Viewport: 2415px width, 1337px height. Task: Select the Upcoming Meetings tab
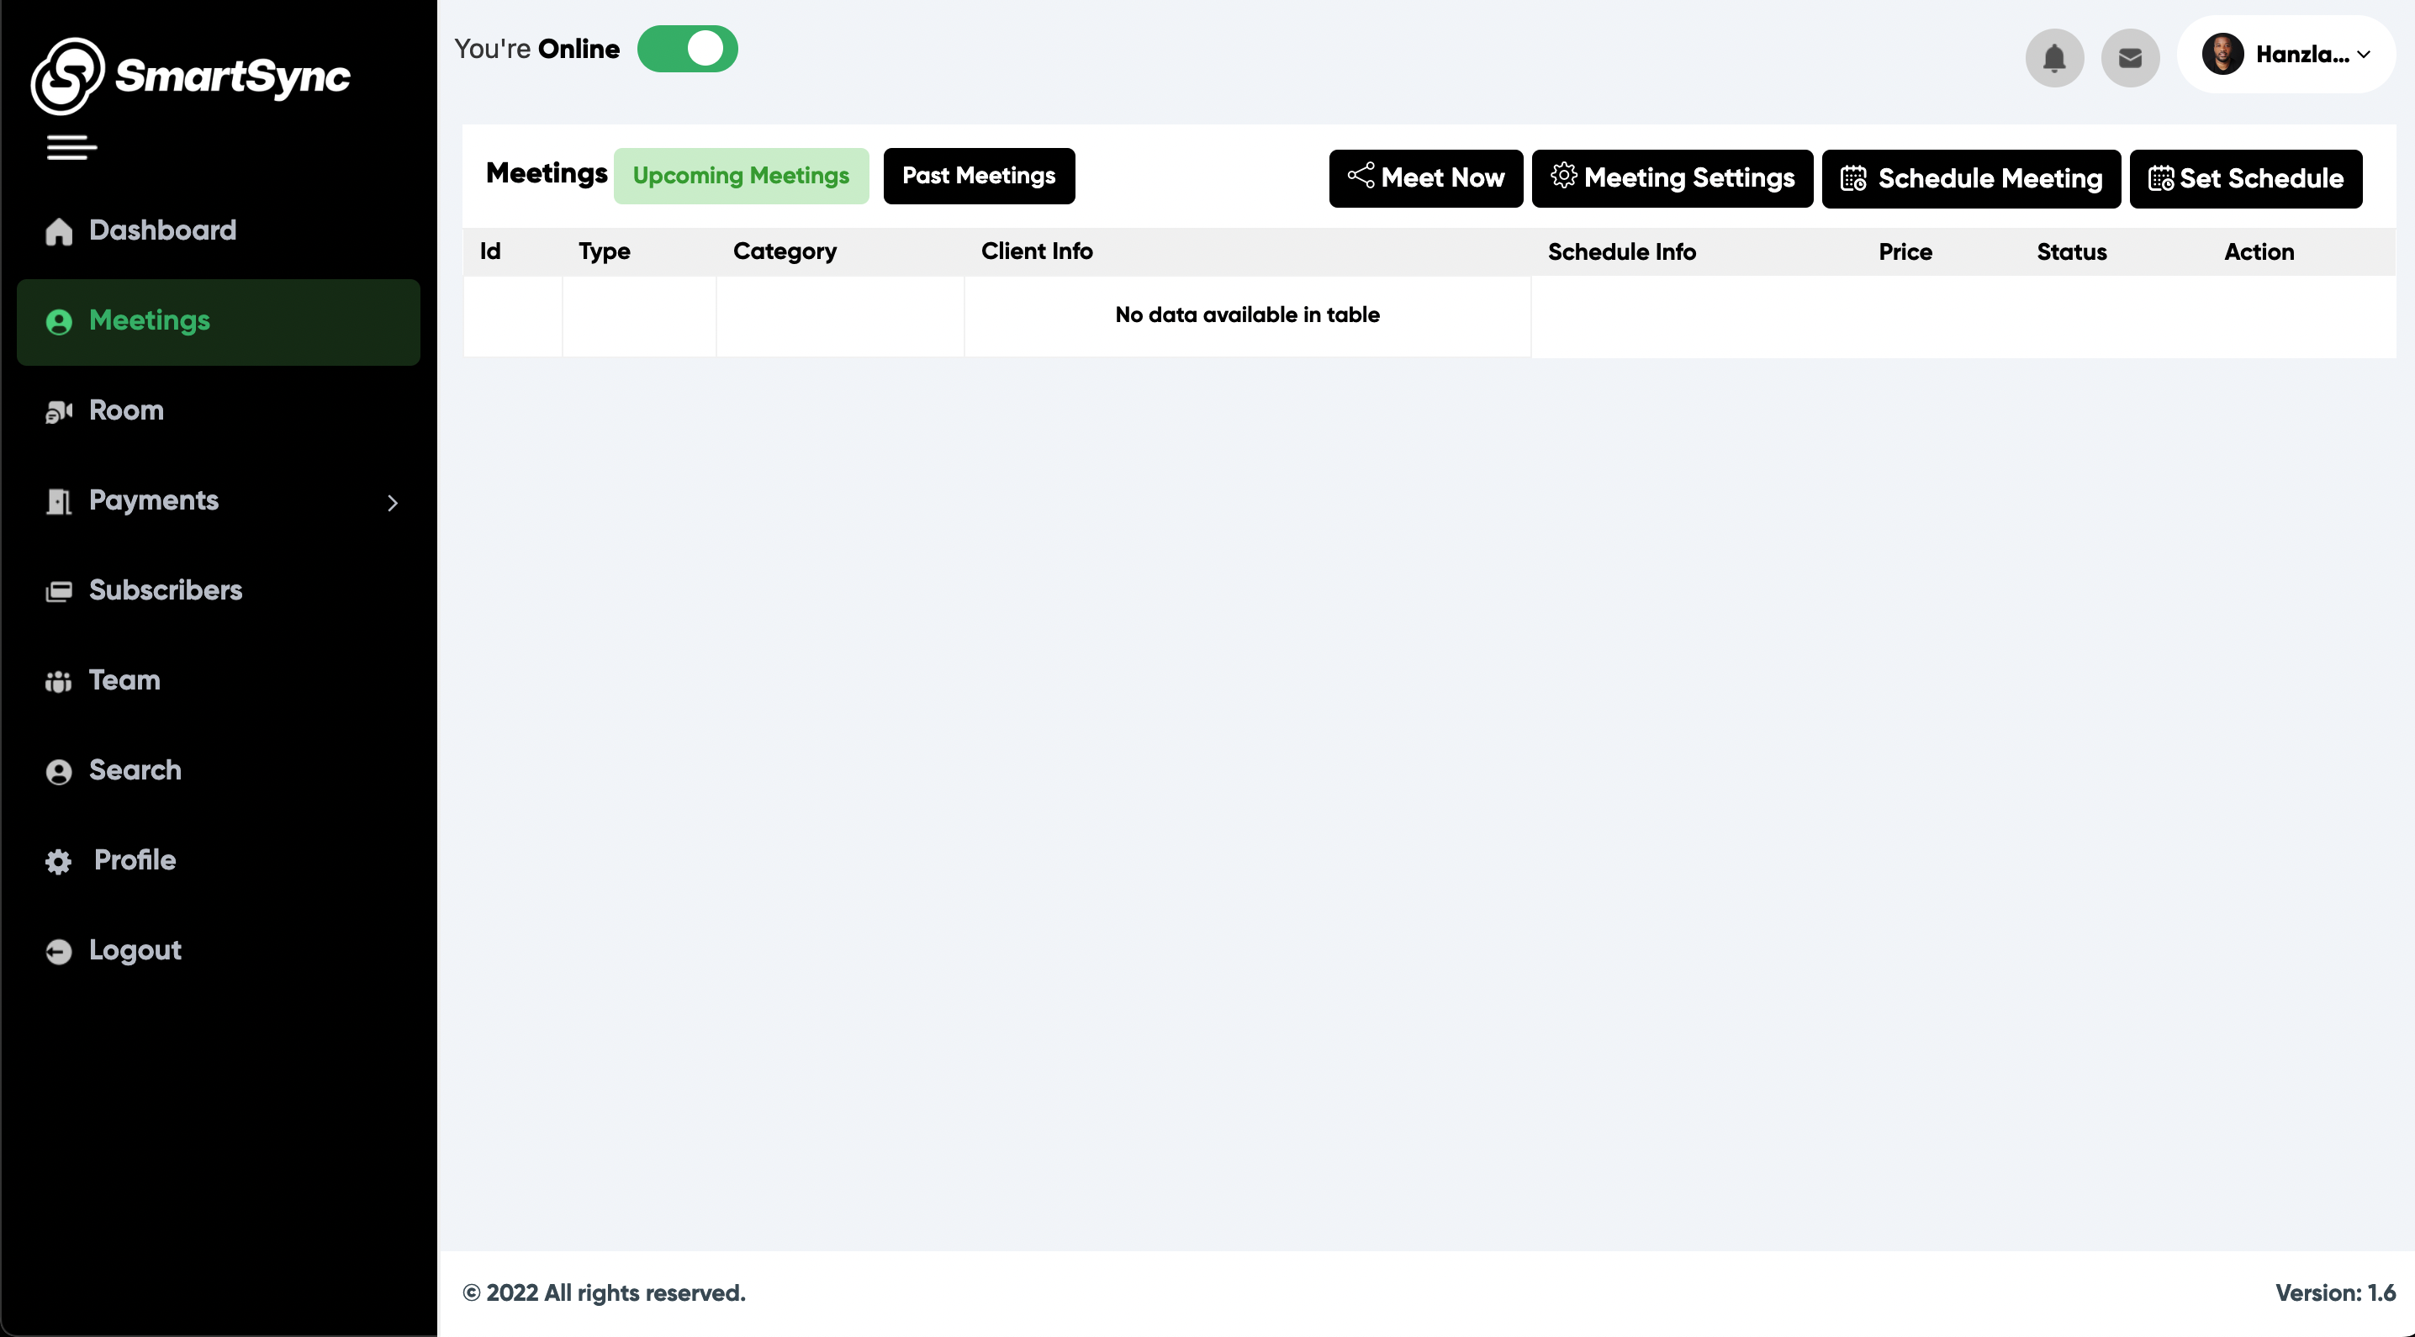(741, 176)
